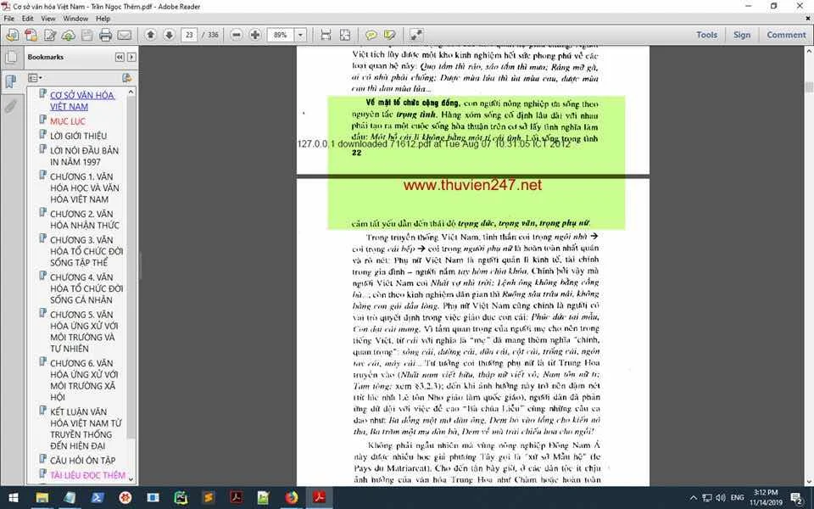This screenshot has height=509, width=814.
Task: Open the Tools pane
Action: click(x=706, y=35)
